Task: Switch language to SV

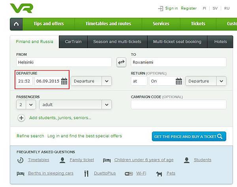Action: (x=215, y=8)
